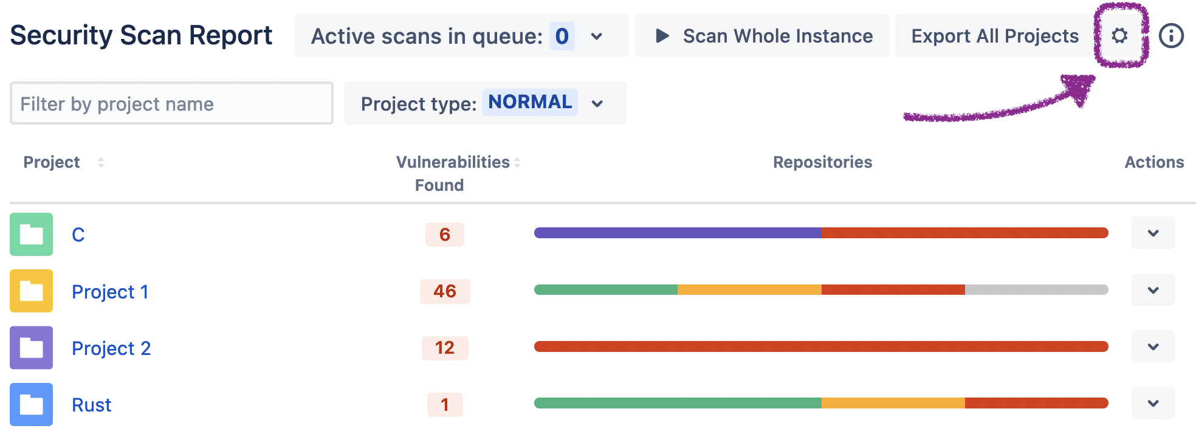Open the Actions menu for project C

1152,233
